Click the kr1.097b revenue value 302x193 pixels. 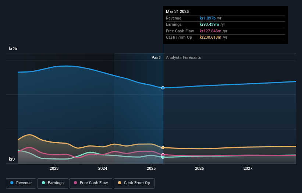(207, 18)
